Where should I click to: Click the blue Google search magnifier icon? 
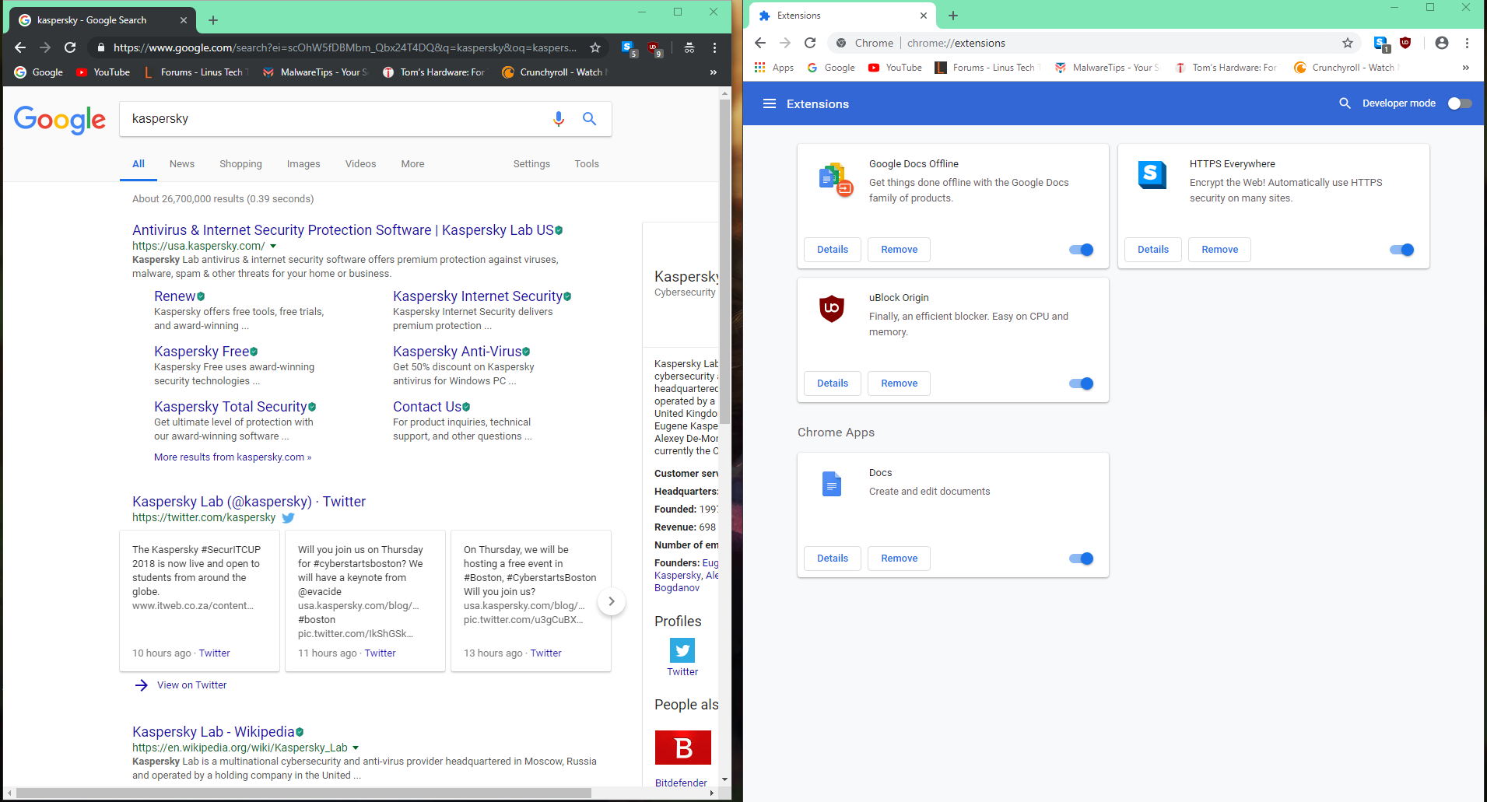click(x=590, y=119)
